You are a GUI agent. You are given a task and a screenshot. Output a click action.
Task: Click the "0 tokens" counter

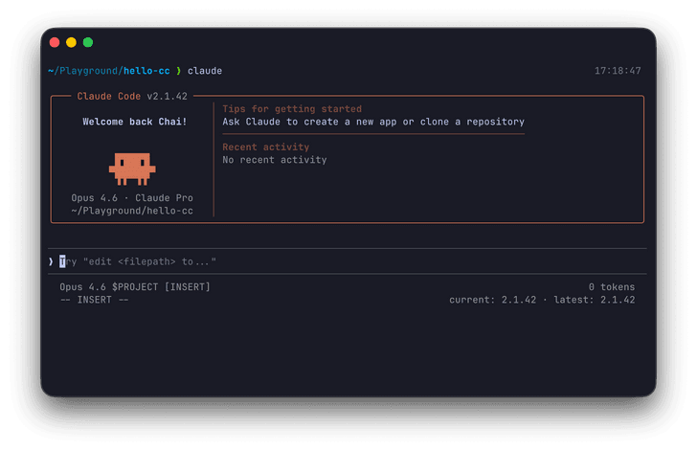coord(612,287)
